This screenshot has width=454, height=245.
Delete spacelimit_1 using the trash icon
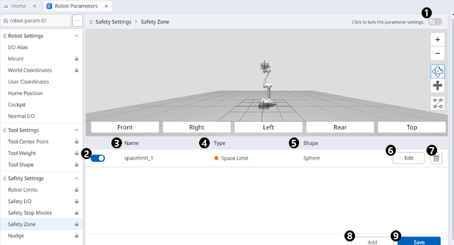[x=435, y=158]
